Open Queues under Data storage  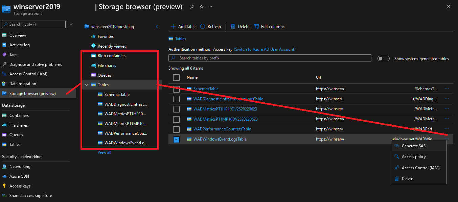(x=16, y=135)
